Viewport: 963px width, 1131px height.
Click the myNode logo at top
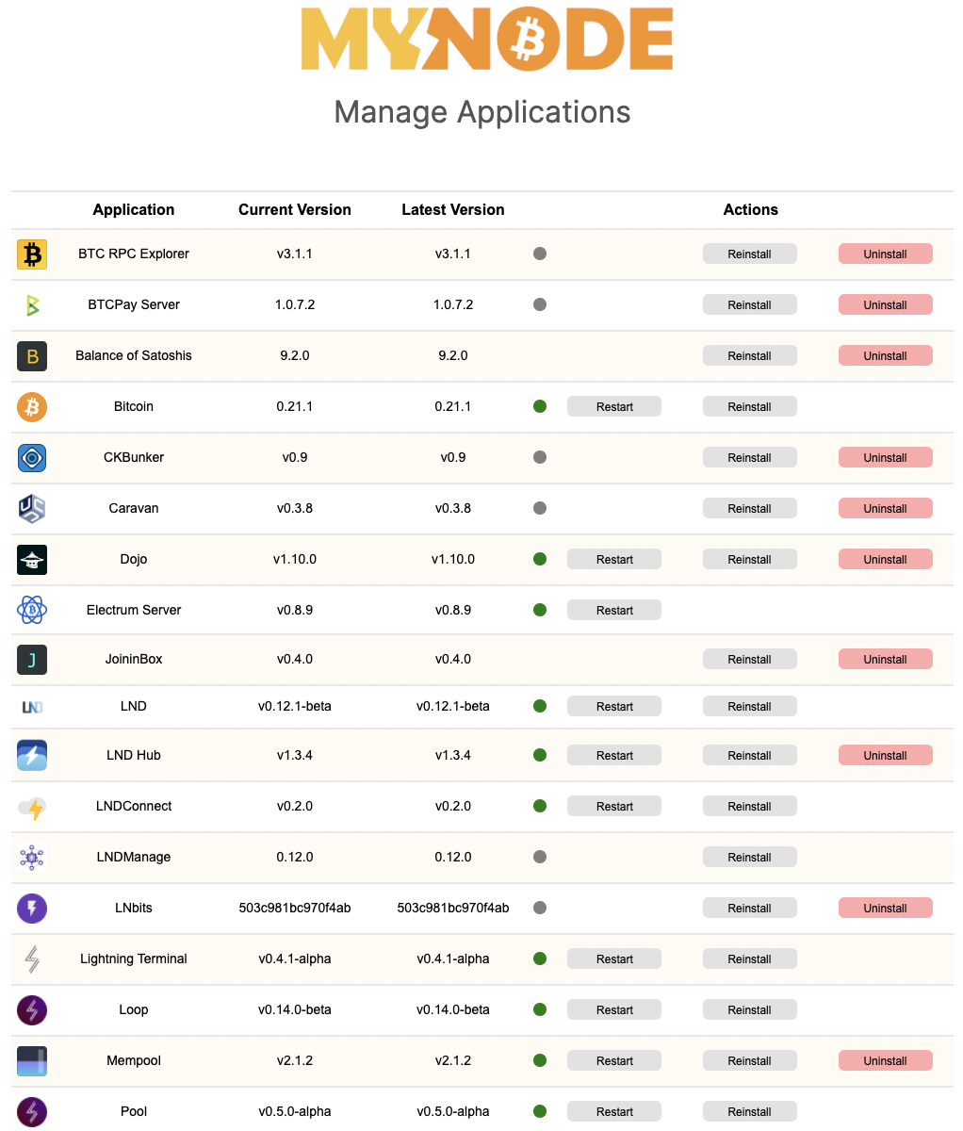click(486, 39)
